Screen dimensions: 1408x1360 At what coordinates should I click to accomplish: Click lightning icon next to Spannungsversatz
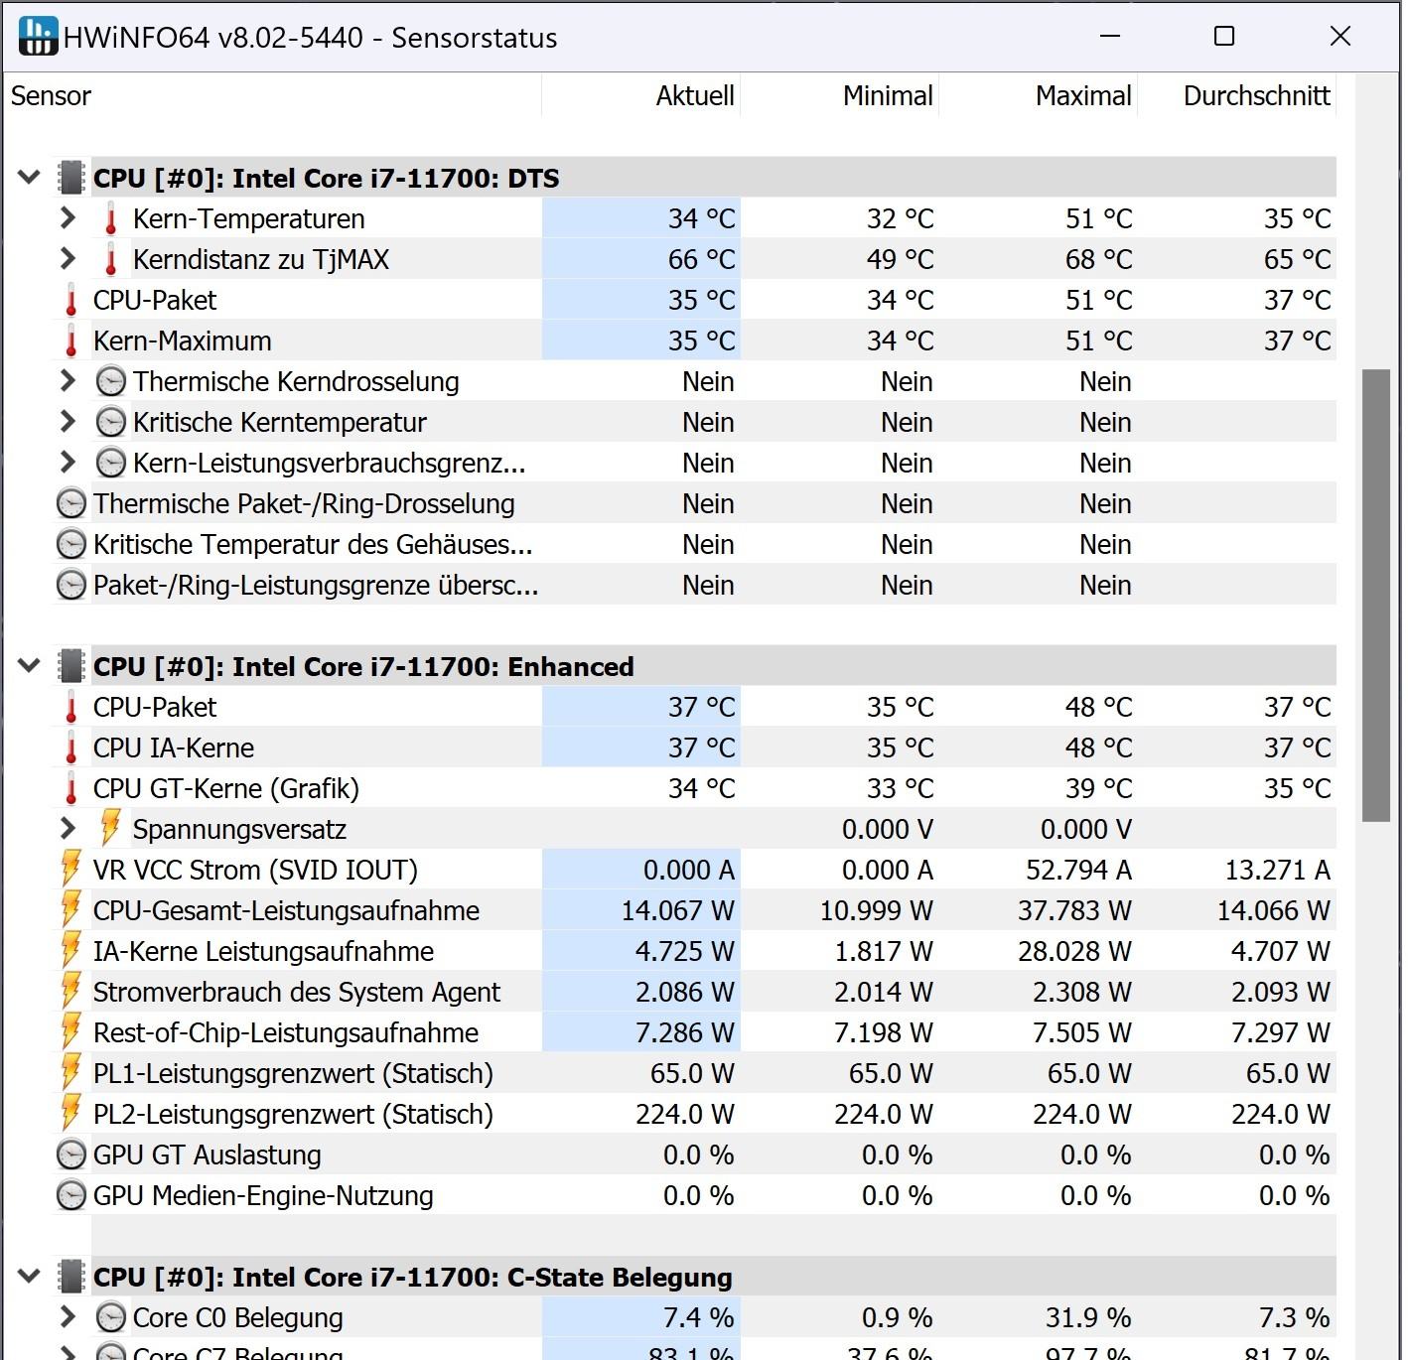[110, 828]
